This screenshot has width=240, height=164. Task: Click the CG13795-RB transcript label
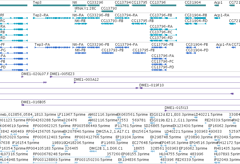(142, 21)
